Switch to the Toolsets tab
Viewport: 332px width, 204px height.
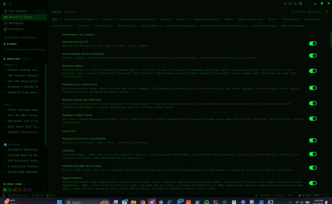tap(71, 12)
